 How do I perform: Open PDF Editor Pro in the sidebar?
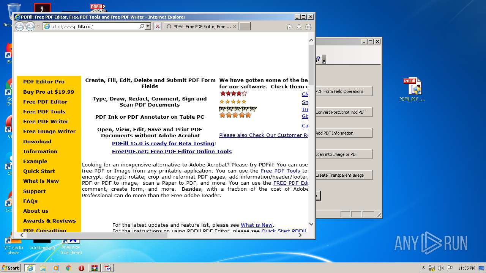[x=44, y=82]
